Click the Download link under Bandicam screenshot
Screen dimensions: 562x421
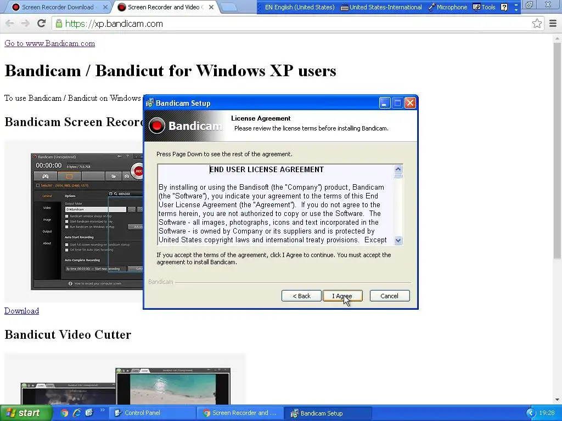[21, 311]
